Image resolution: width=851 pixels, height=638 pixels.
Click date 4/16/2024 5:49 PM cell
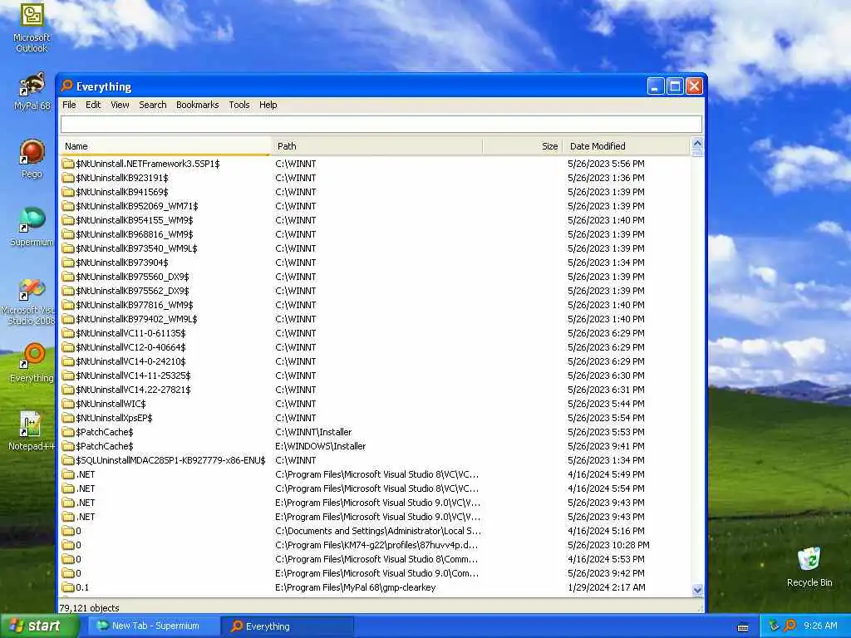[x=606, y=474]
